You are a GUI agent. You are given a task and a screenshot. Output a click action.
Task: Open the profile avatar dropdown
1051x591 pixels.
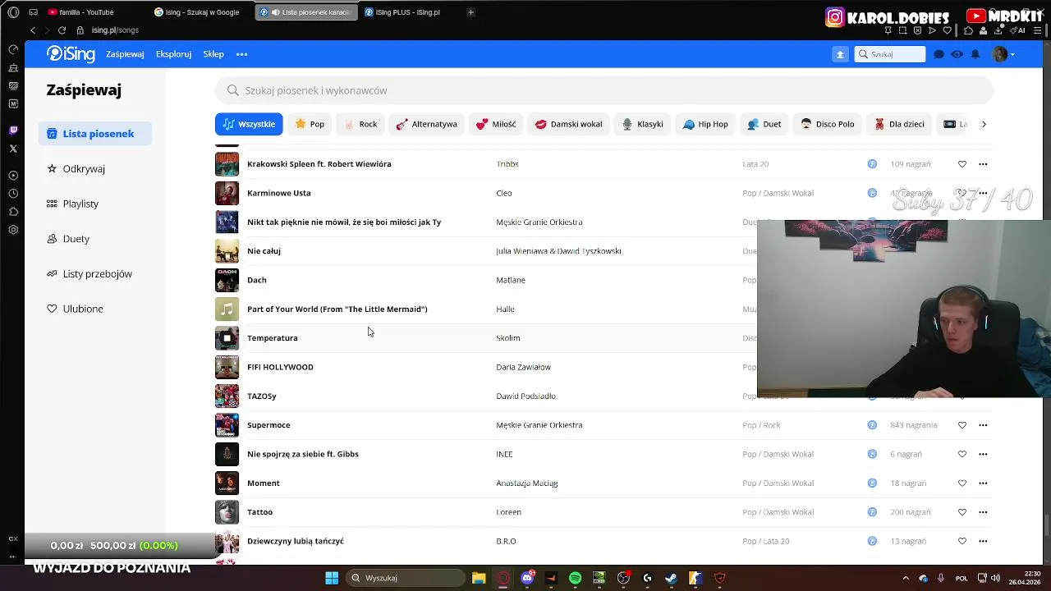point(1003,54)
